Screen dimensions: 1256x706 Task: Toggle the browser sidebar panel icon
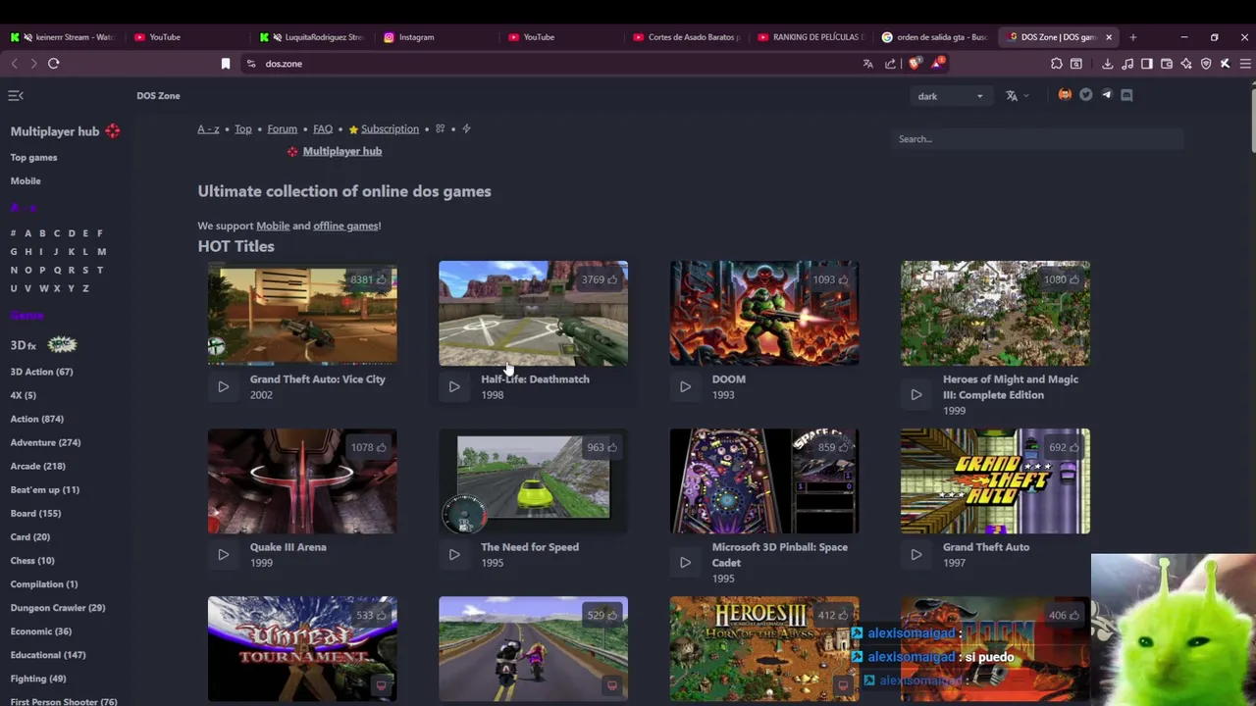pyautogui.click(x=1146, y=64)
